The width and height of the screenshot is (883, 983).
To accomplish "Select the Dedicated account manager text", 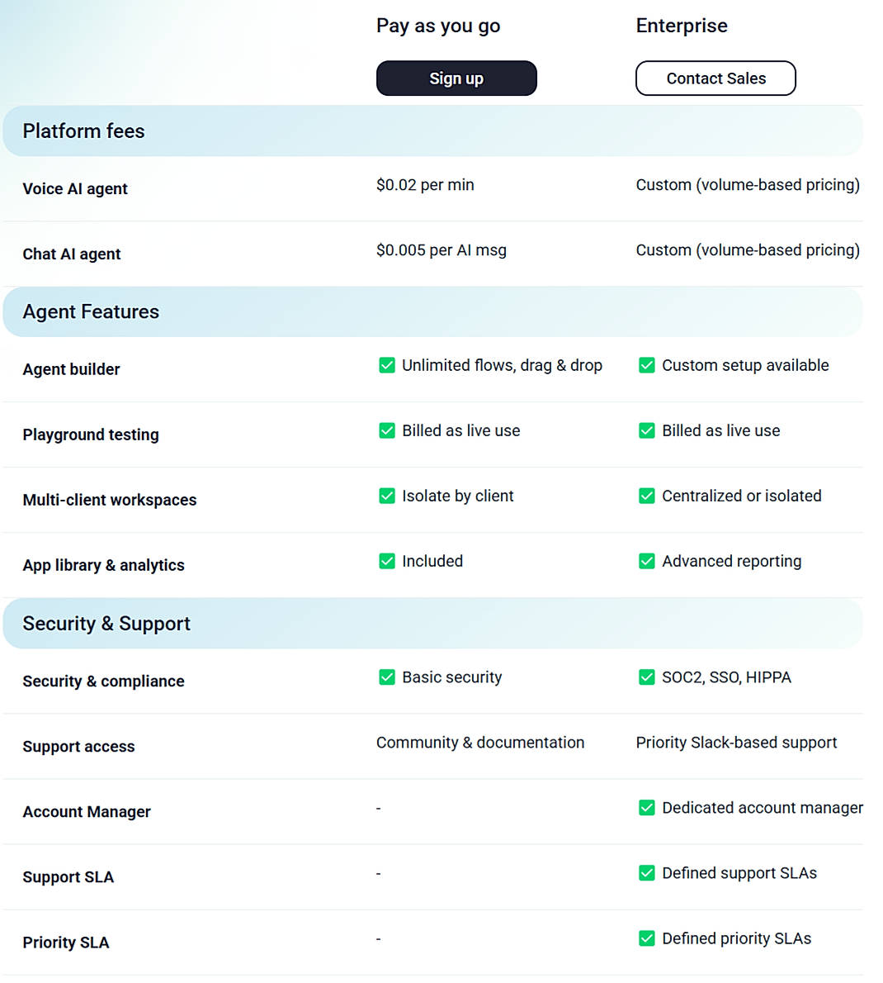I will pos(763,808).
